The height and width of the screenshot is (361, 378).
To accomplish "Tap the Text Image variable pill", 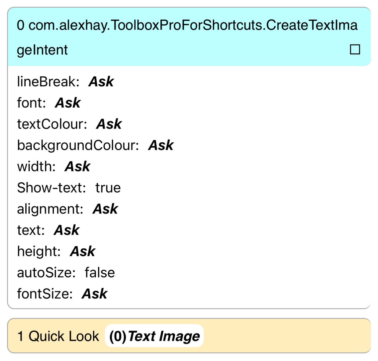I will coord(154,336).
